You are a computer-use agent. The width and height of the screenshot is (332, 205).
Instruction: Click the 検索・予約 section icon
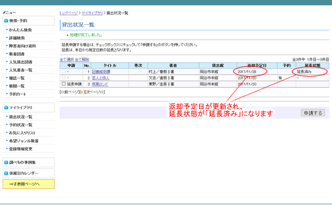(6, 21)
